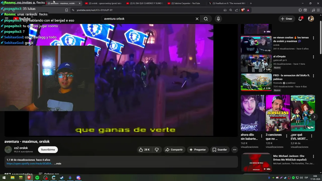The image size is (322, 181).
Task: Subscribe to zzZ orslok channel
Action: click(48, 150)
